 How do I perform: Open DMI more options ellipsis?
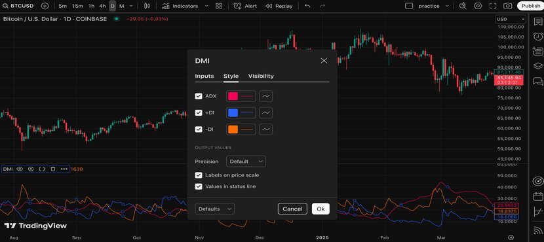point(64,169)
